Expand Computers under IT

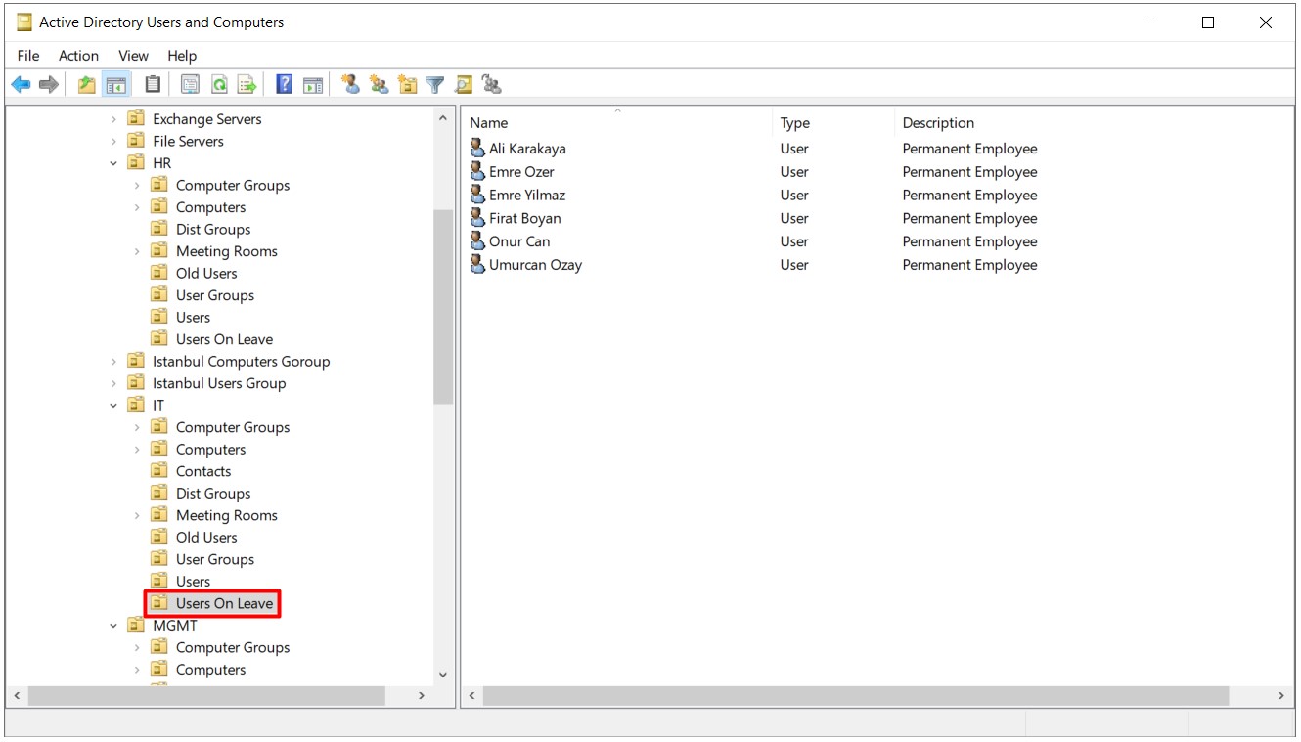(137, 449)
